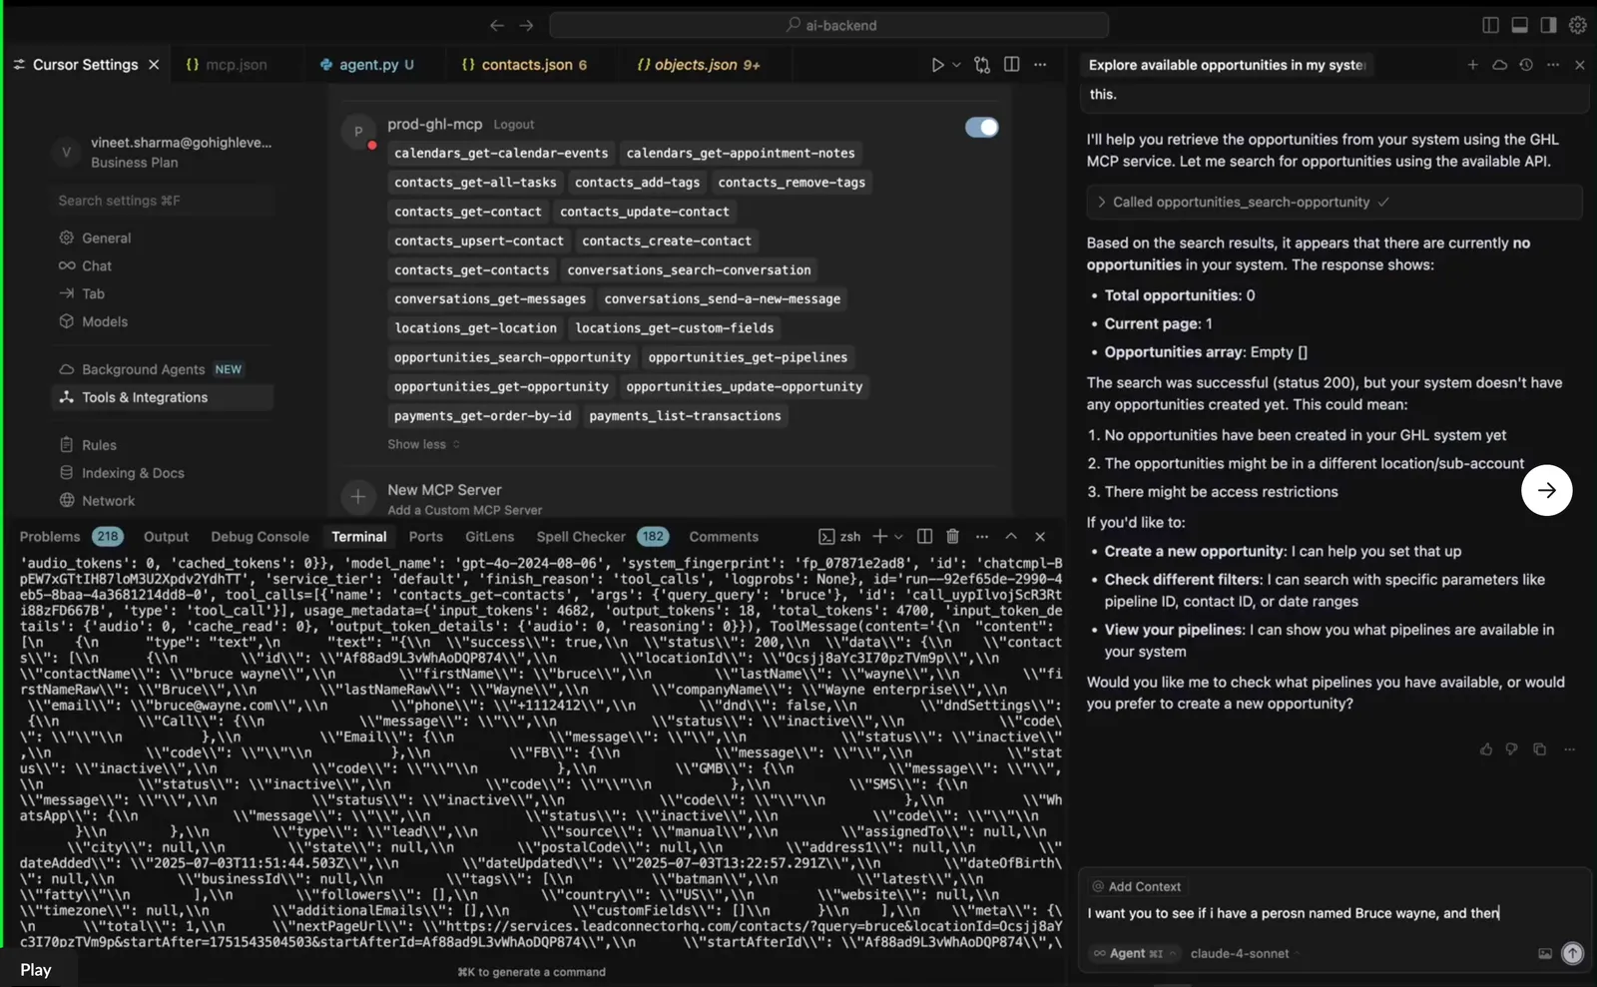Open new terminal dropdown chevron

point(898,537)
